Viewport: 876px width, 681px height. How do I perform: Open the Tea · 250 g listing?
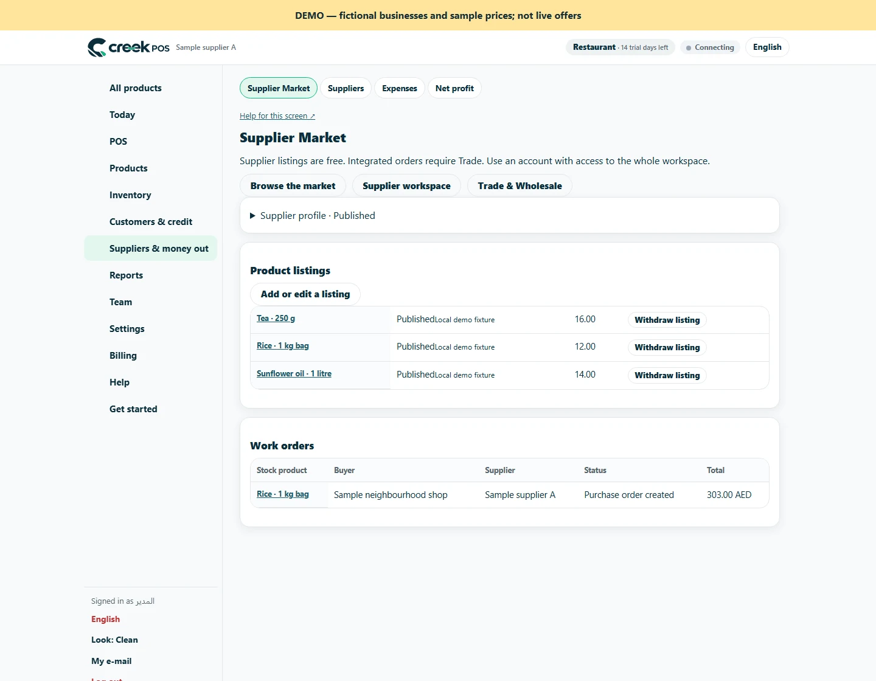[276, 319]
